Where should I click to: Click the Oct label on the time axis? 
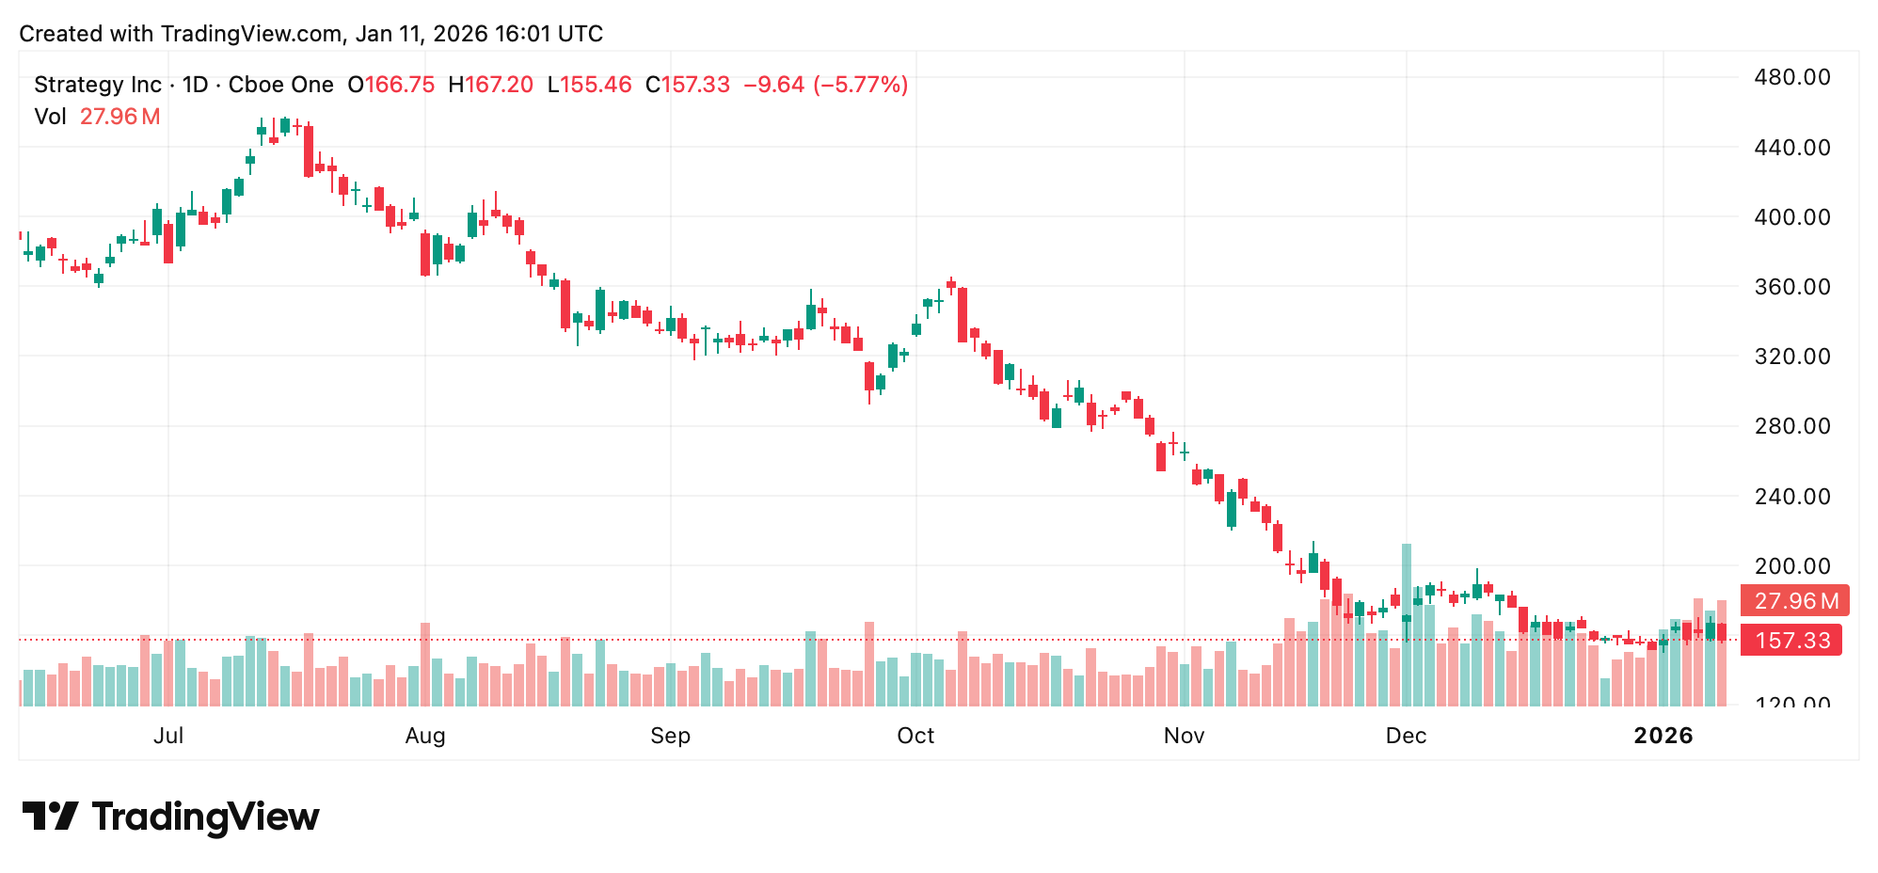915,736
